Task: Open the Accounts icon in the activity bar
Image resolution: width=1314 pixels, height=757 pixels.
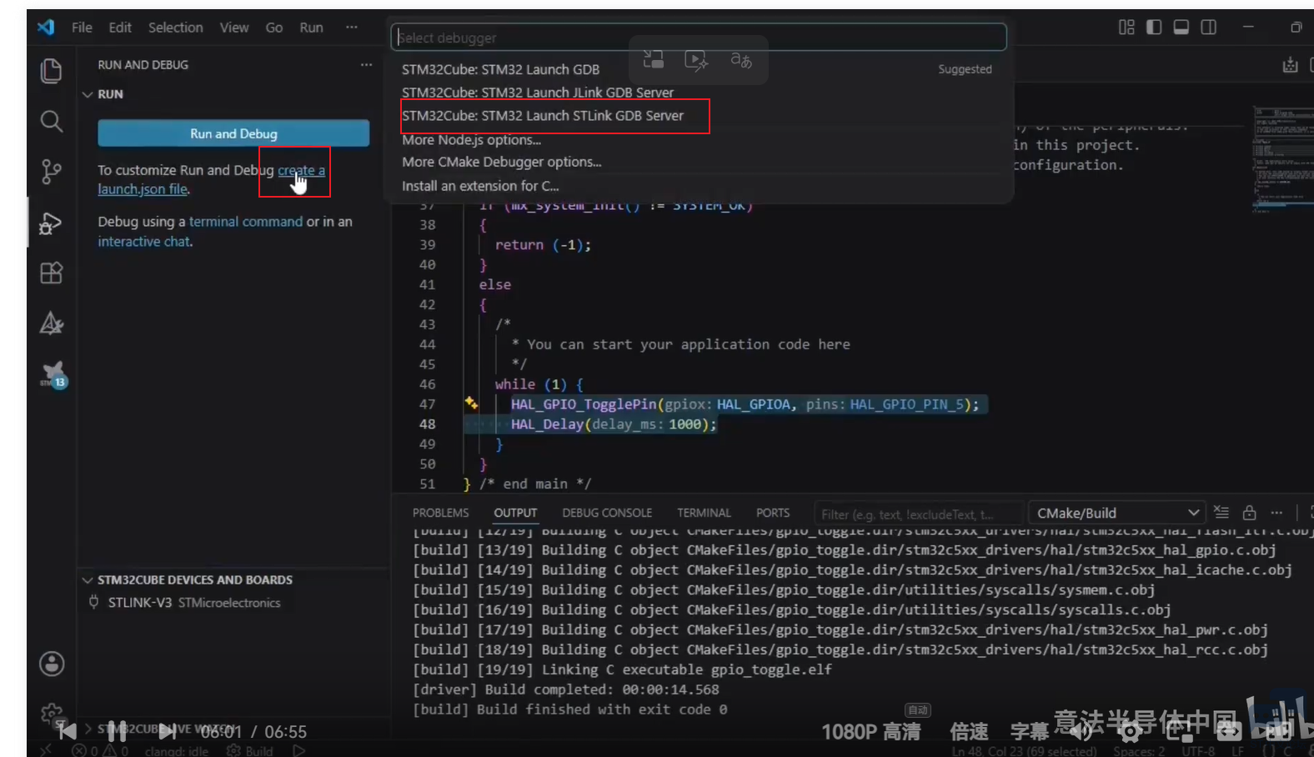Action: (51, 664)
